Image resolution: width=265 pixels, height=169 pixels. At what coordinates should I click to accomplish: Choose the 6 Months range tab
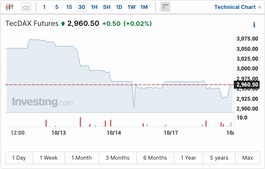(x=155, y=158)
